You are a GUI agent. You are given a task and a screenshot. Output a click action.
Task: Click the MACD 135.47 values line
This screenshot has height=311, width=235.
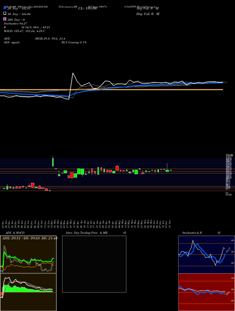(24, 31)
